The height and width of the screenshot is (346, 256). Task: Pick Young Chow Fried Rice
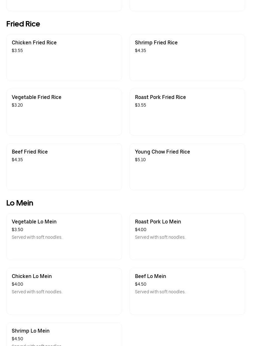187,167
